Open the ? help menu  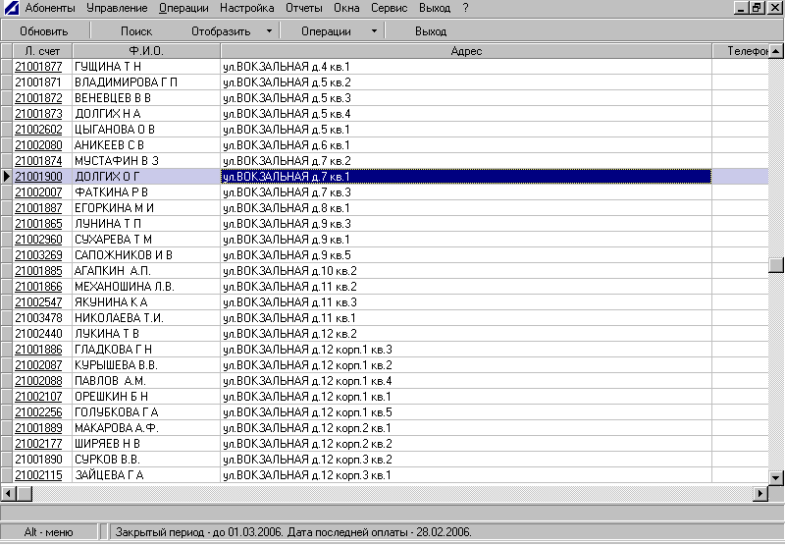(x=466, y=8)
